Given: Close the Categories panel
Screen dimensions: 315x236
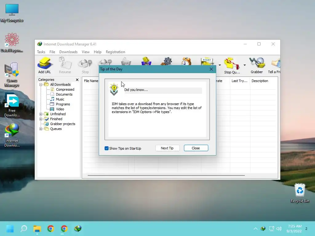Looking at the screenshot, I should click(x=77, y=80).
